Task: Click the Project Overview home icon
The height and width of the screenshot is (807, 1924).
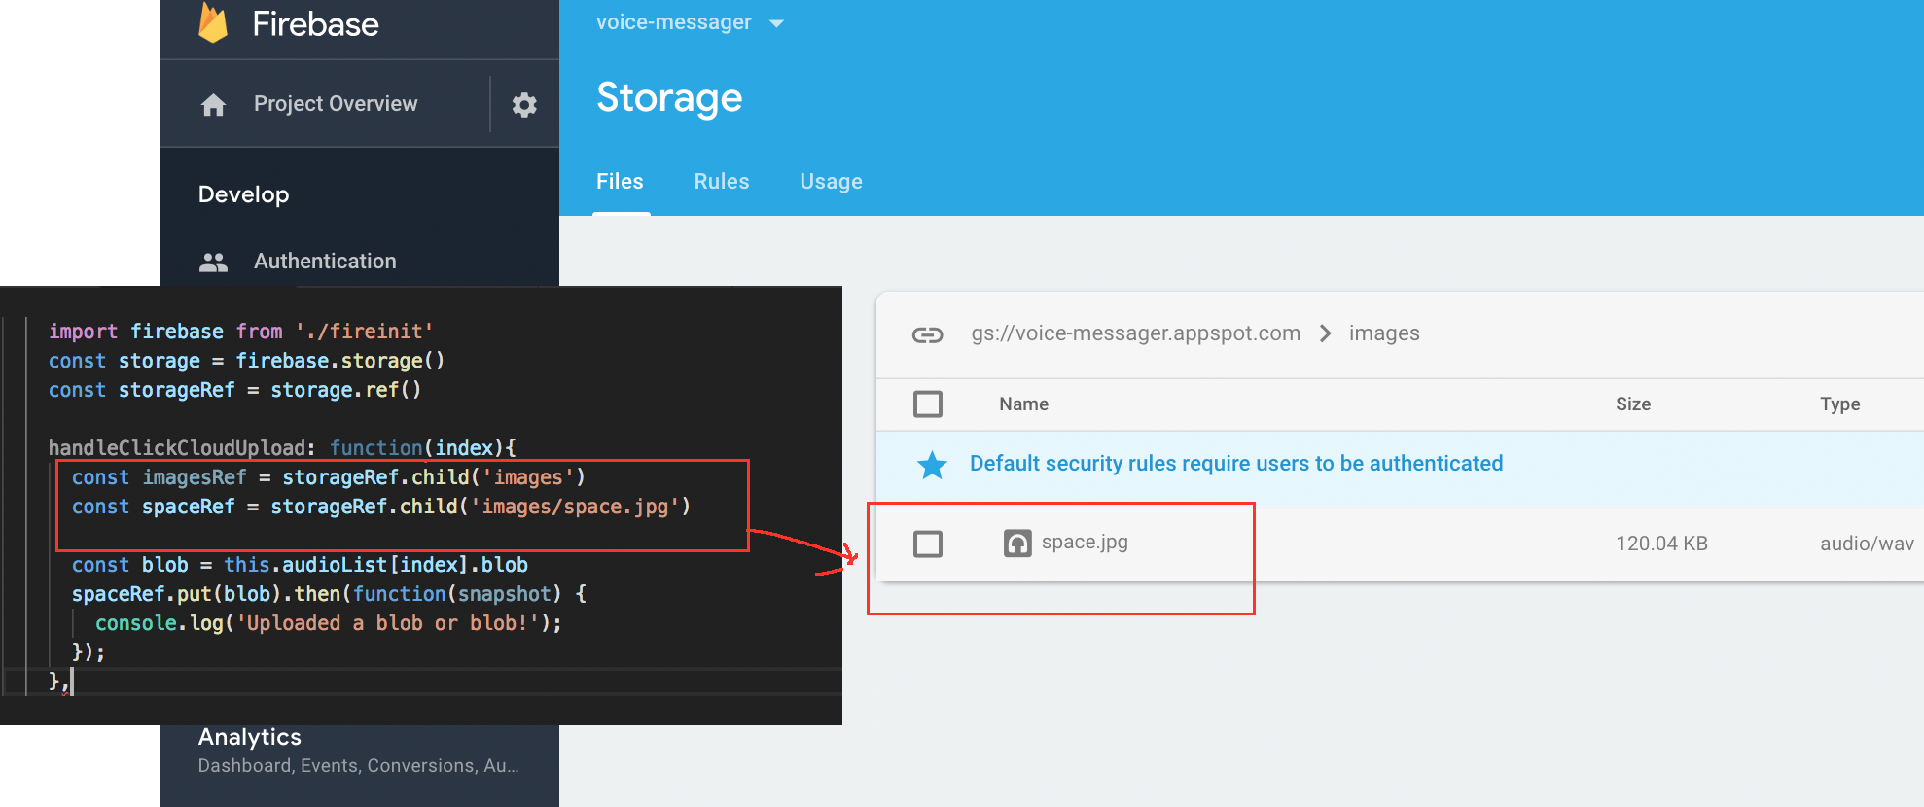Action: (213, 105)
